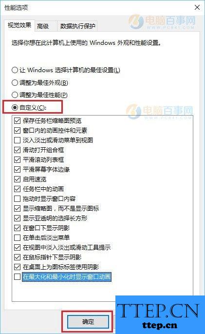The image size is (205, 334).
Task: Click the 确定 button
Action: pyautogui.click(x=88, y=322)
